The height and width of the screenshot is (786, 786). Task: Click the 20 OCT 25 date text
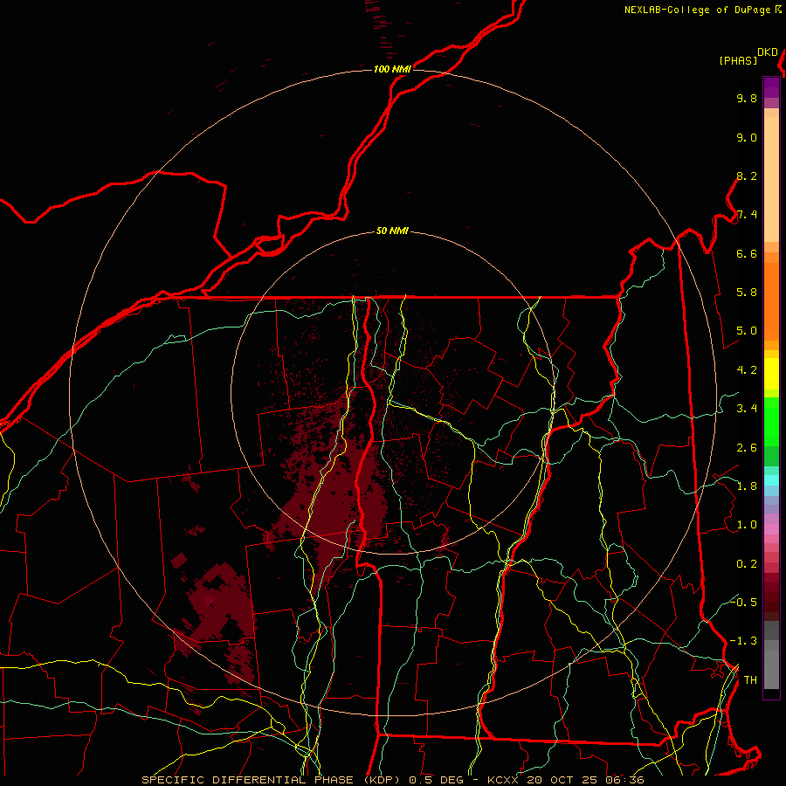[561, 780]
